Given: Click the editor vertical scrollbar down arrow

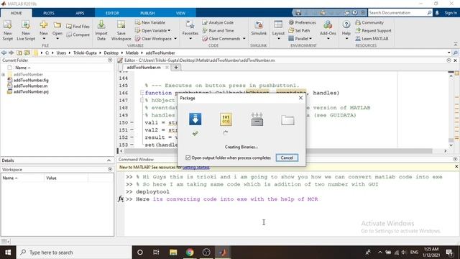Looking at the screenshot, I should [x=451, y=145].
